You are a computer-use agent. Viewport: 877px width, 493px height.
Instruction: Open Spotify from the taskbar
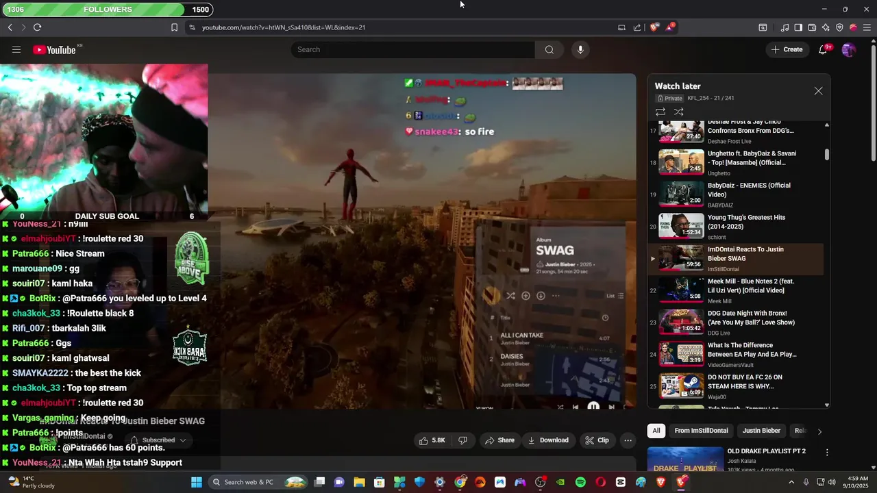[x=580, y=482]
